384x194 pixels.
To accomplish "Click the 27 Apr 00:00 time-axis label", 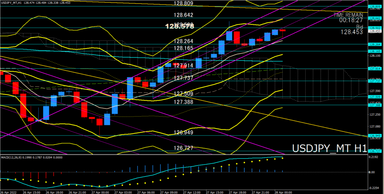I will (99, 192).
